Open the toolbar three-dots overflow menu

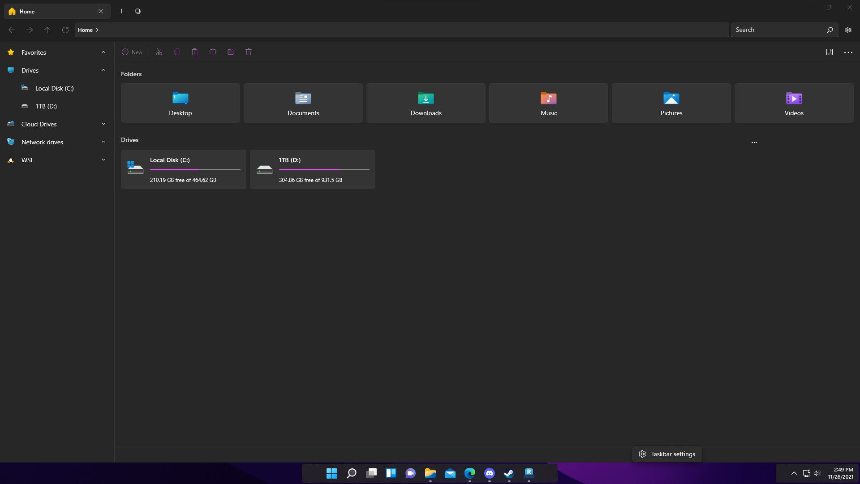tap(848, 52)
